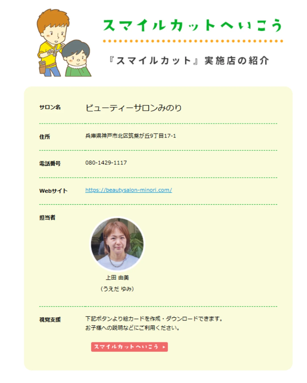The height and width of the screenshot is (383, 307).
Task: Click the 住所 label
Action: click(x=45, y=137)
